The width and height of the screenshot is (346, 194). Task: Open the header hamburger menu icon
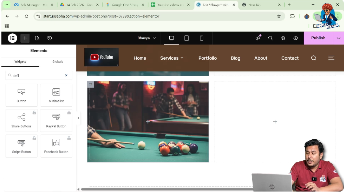click(331, 58)
